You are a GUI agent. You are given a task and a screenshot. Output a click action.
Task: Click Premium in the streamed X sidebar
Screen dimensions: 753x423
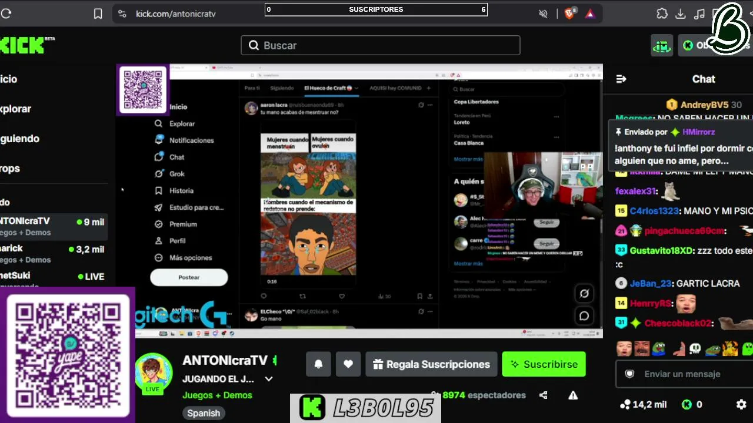[x=183, y=224]
